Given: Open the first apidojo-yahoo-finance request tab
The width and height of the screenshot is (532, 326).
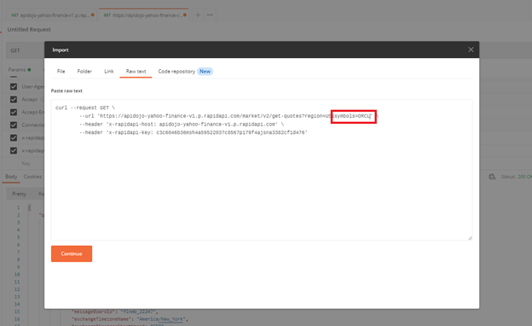Looking at the screenshot, I should (53, 15).
